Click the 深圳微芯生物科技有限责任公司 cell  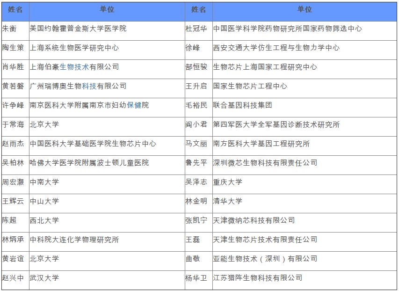click(x=265, y=163)
